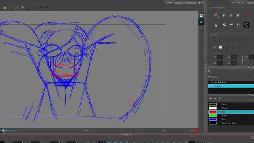Click the down arrow below the Camera view
The image size is (254, 143).
128,135
